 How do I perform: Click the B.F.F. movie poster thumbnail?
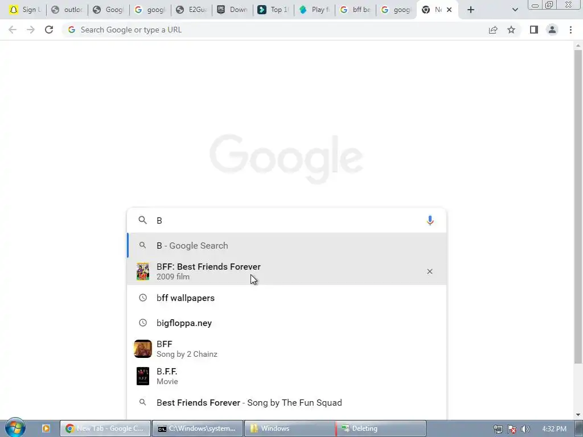(x=143, y=376)
